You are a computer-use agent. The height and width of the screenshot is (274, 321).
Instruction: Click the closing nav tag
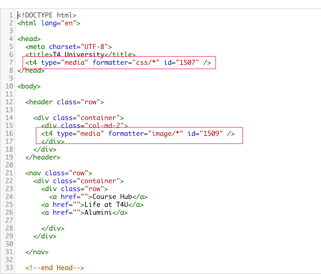(x=37, y=252)
